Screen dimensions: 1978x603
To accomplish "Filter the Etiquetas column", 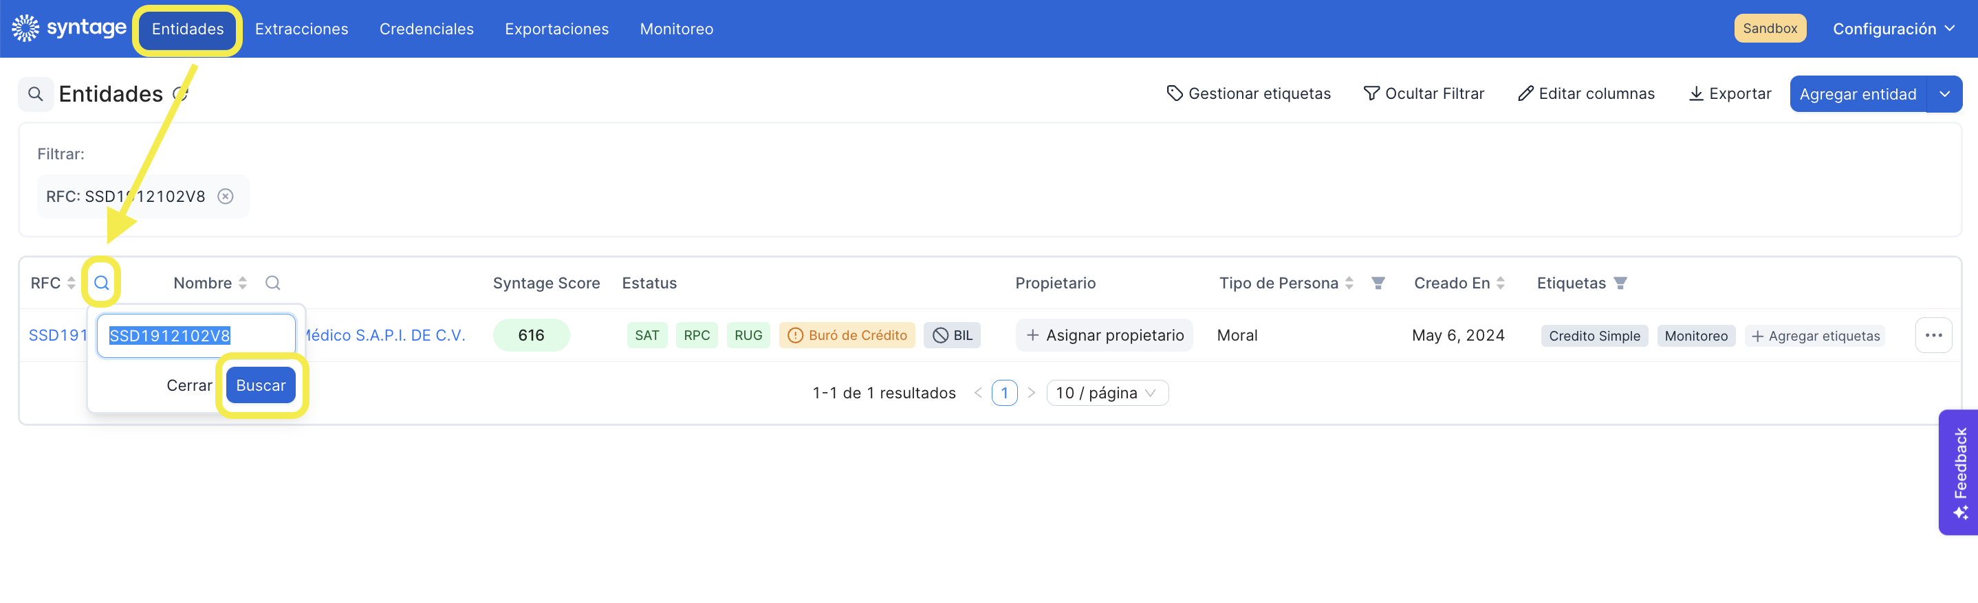I will click(1620, 283).
